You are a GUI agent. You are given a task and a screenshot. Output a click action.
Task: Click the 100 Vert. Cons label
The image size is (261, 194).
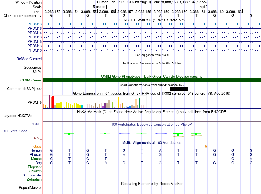click(x=15, y=131)
